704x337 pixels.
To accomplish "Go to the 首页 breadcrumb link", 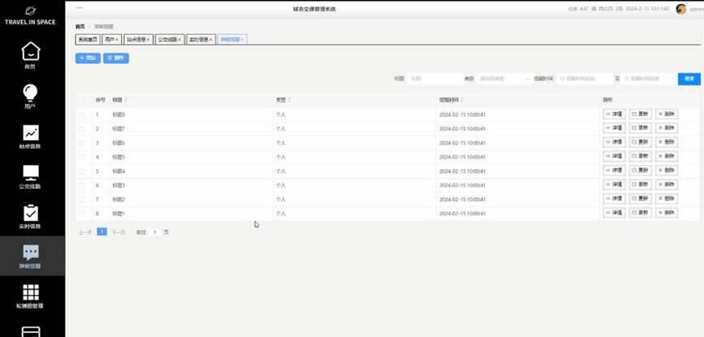I will click(x=80, y=27).
